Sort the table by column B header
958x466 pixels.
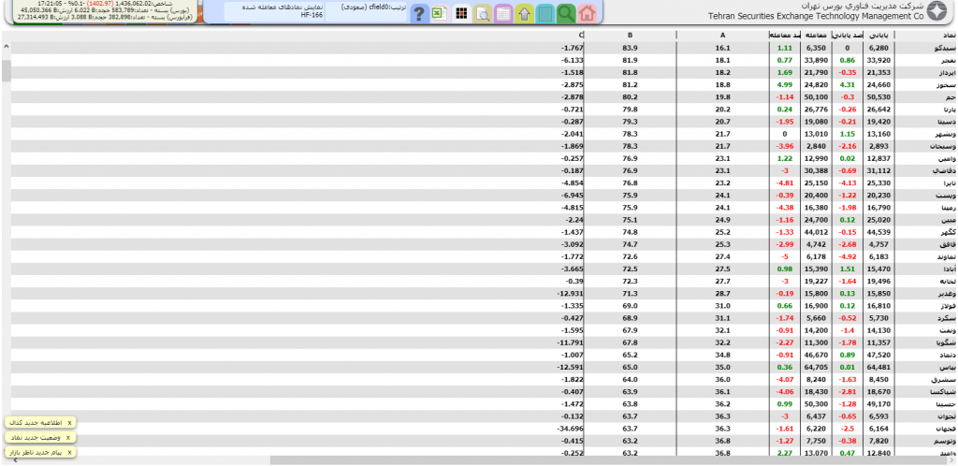630,36
